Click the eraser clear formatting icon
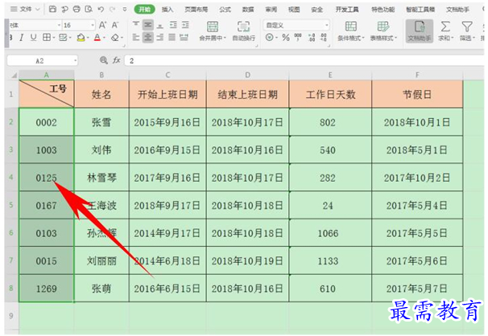 pos(115,38)
